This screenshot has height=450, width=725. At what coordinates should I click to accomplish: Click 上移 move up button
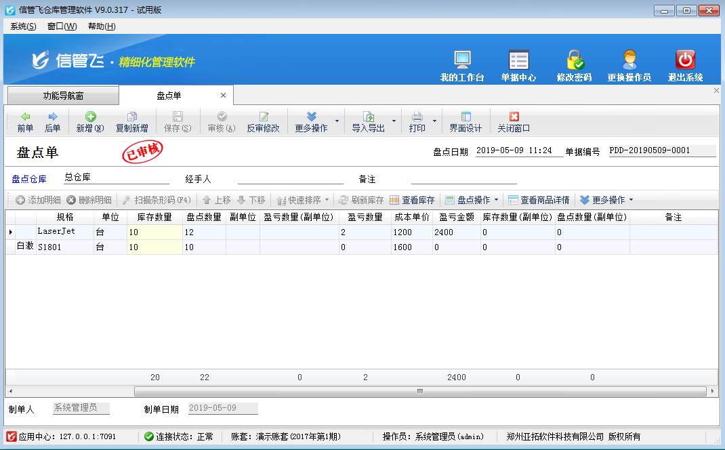[216, 200]
